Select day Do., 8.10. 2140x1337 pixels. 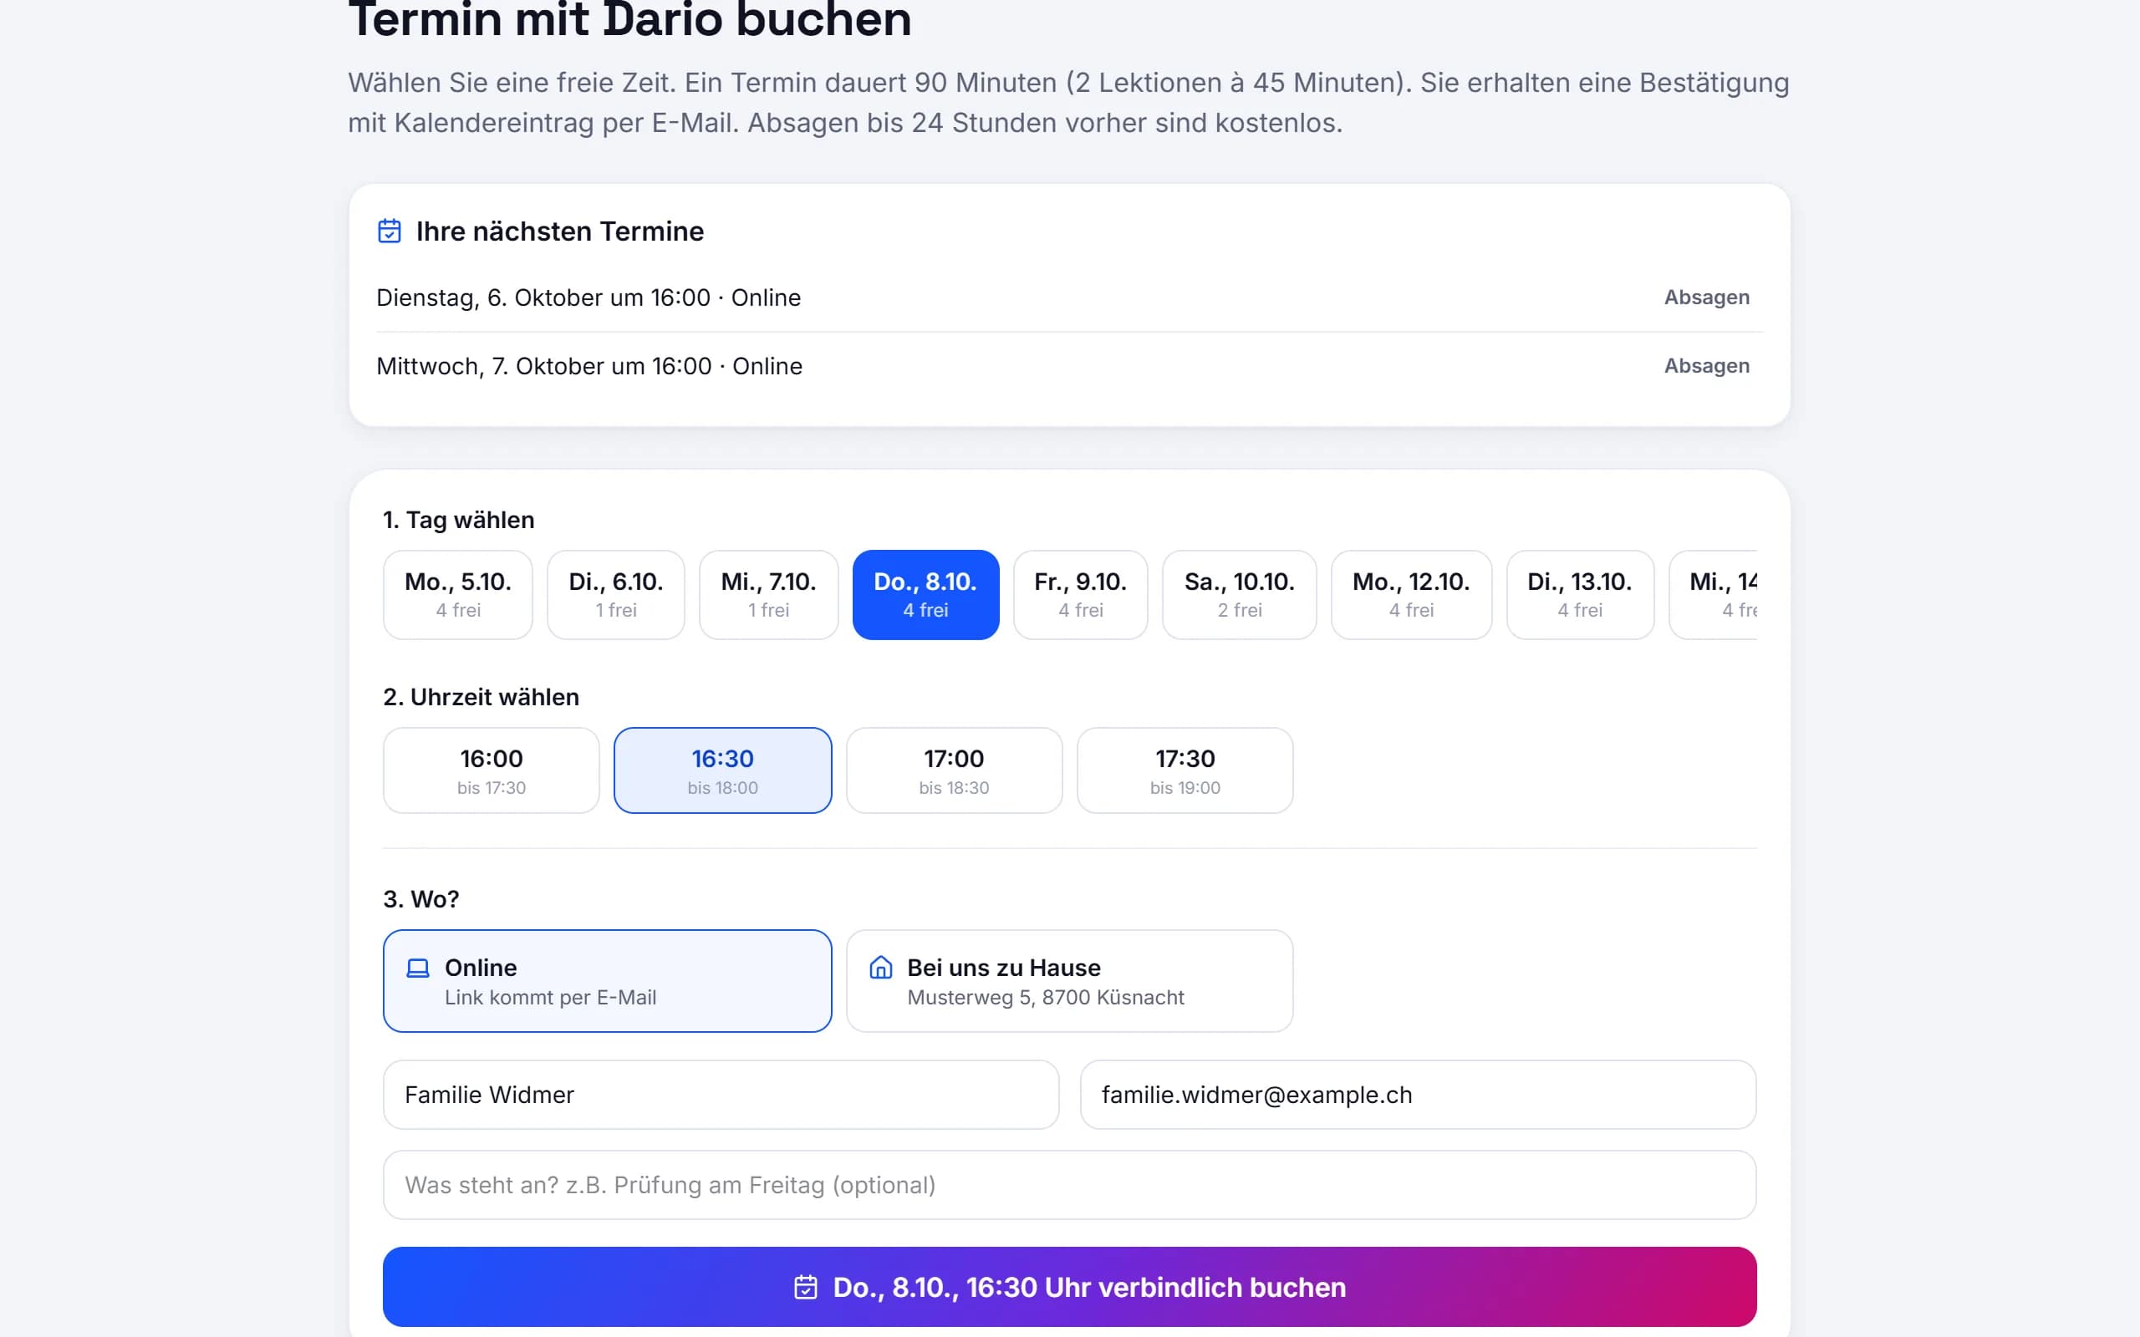pos(925,594)
